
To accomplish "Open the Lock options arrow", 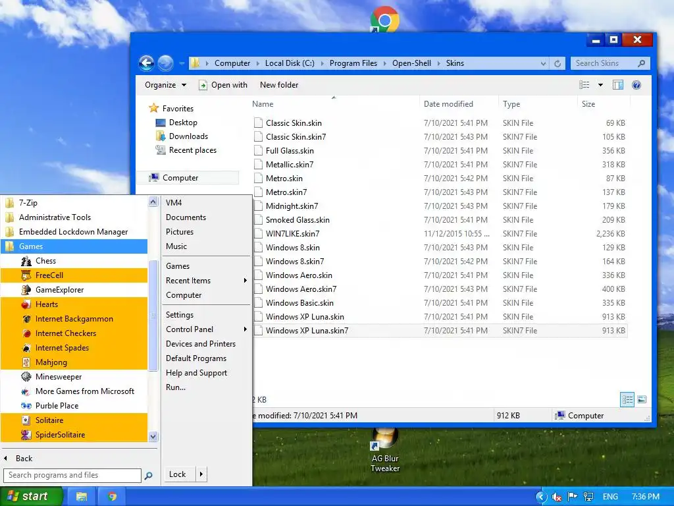I will click(201, 474).
